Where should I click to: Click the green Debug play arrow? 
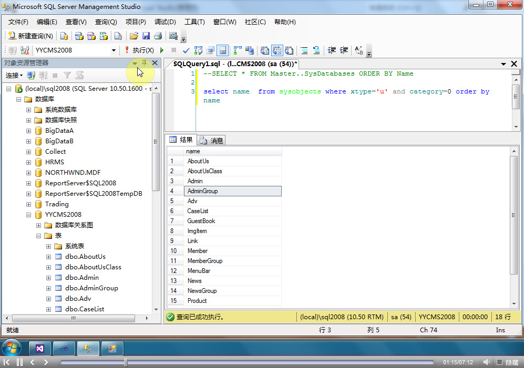click(162, 50)
